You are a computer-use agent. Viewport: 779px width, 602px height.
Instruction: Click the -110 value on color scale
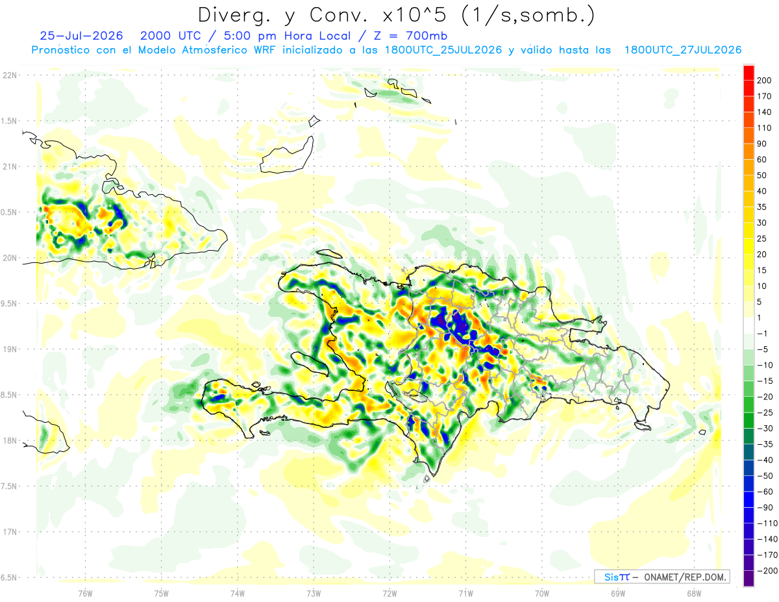pyautogui.click(x=766, y=523)
